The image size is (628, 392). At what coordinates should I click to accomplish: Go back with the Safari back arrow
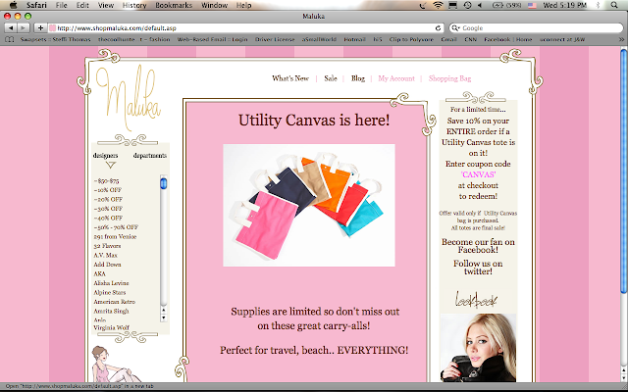coord(11,28)
